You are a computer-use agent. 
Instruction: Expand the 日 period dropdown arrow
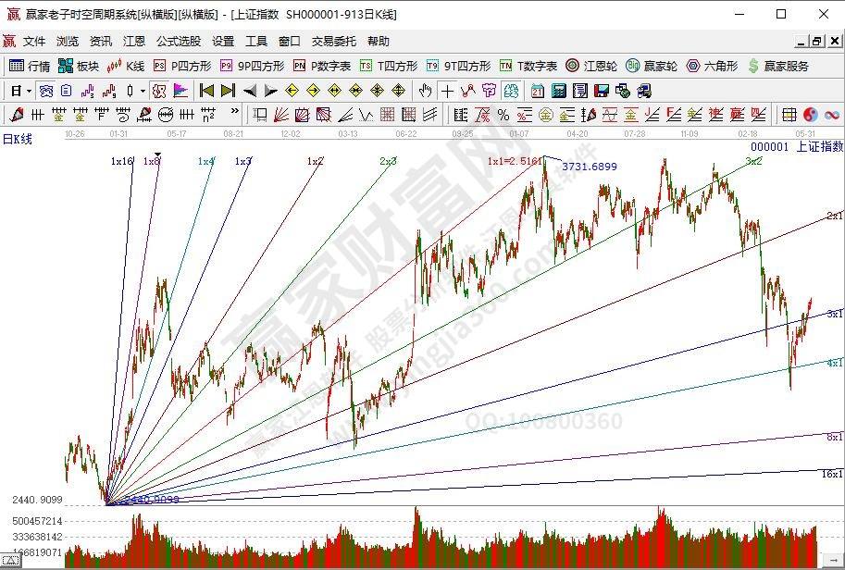[x=29, y=91]
